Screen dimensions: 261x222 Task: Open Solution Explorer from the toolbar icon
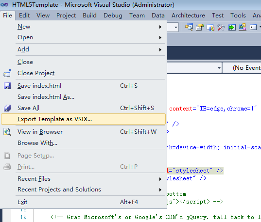[x=189, y=27]
